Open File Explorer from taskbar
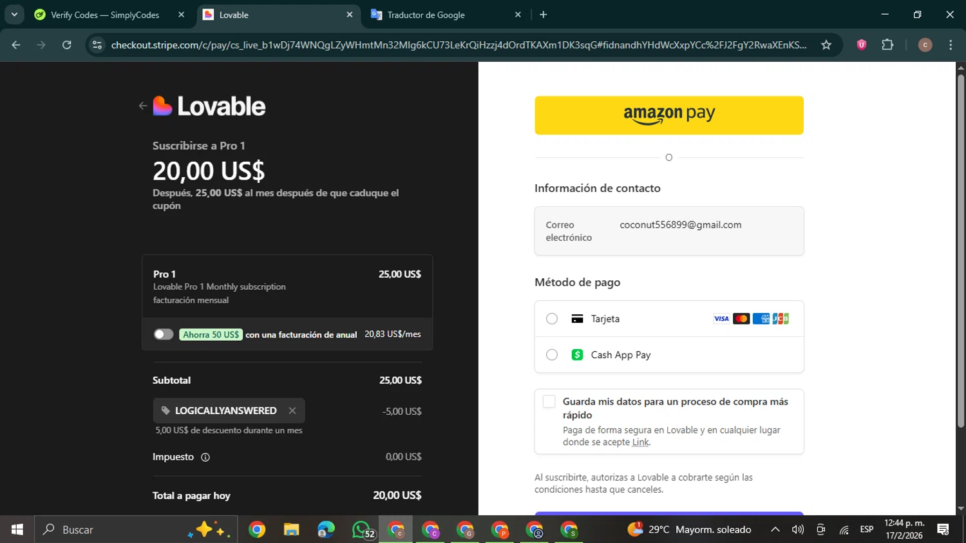 292,530
